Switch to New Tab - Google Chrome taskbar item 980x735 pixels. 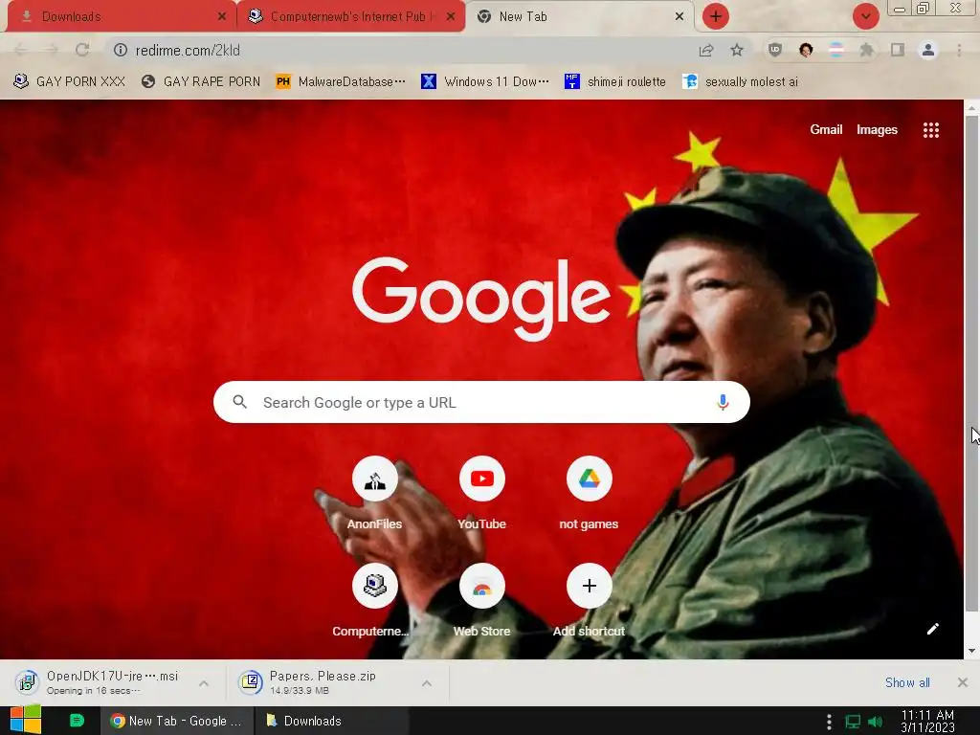pos(177,721)
